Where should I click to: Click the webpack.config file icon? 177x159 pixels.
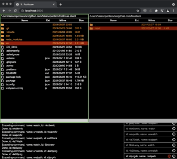[3, 88]
